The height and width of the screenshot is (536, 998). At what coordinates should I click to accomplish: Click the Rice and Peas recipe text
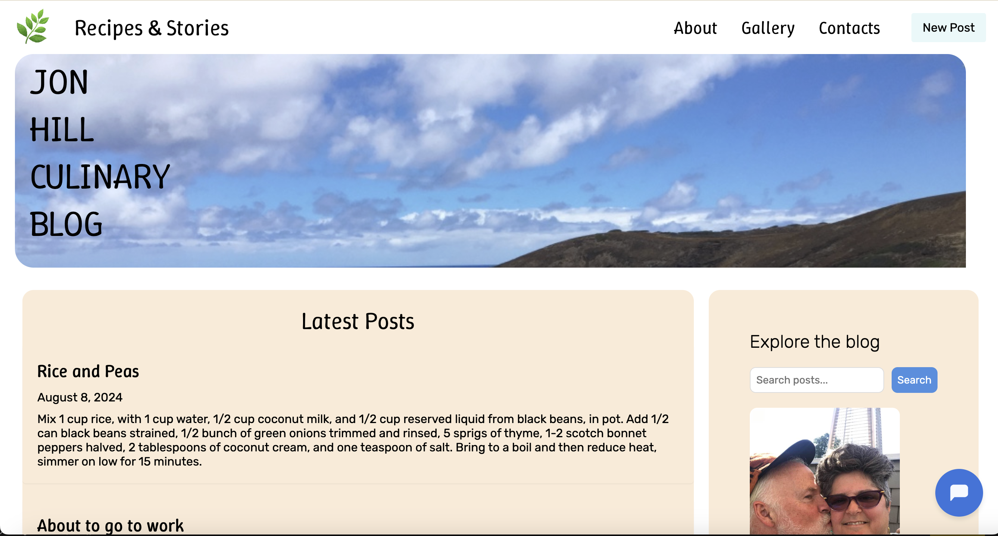point(353,440)
